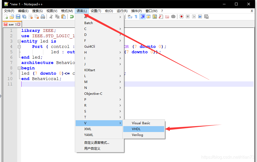The height and width of the screenshot is (162, 257).
Task: Close the new 1 tab with its X
Action: point(19,24)
